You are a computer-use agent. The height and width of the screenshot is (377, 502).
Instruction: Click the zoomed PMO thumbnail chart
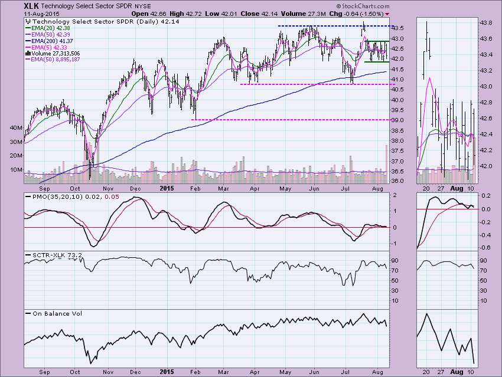pos(447,222)
